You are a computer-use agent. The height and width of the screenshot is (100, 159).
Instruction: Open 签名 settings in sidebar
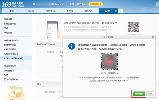(x=6, y=28)
